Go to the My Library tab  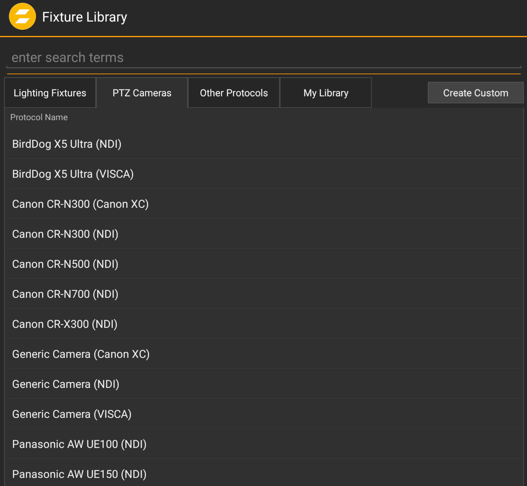(326, 93)
